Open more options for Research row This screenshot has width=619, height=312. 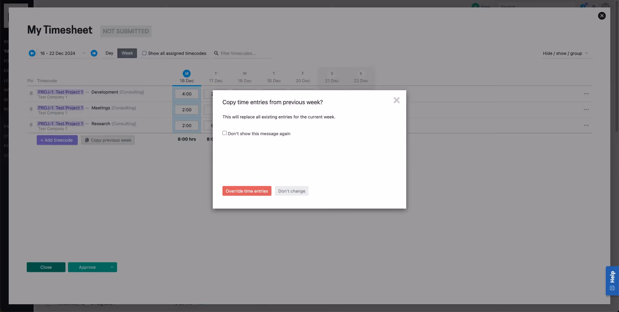[586, 126]
